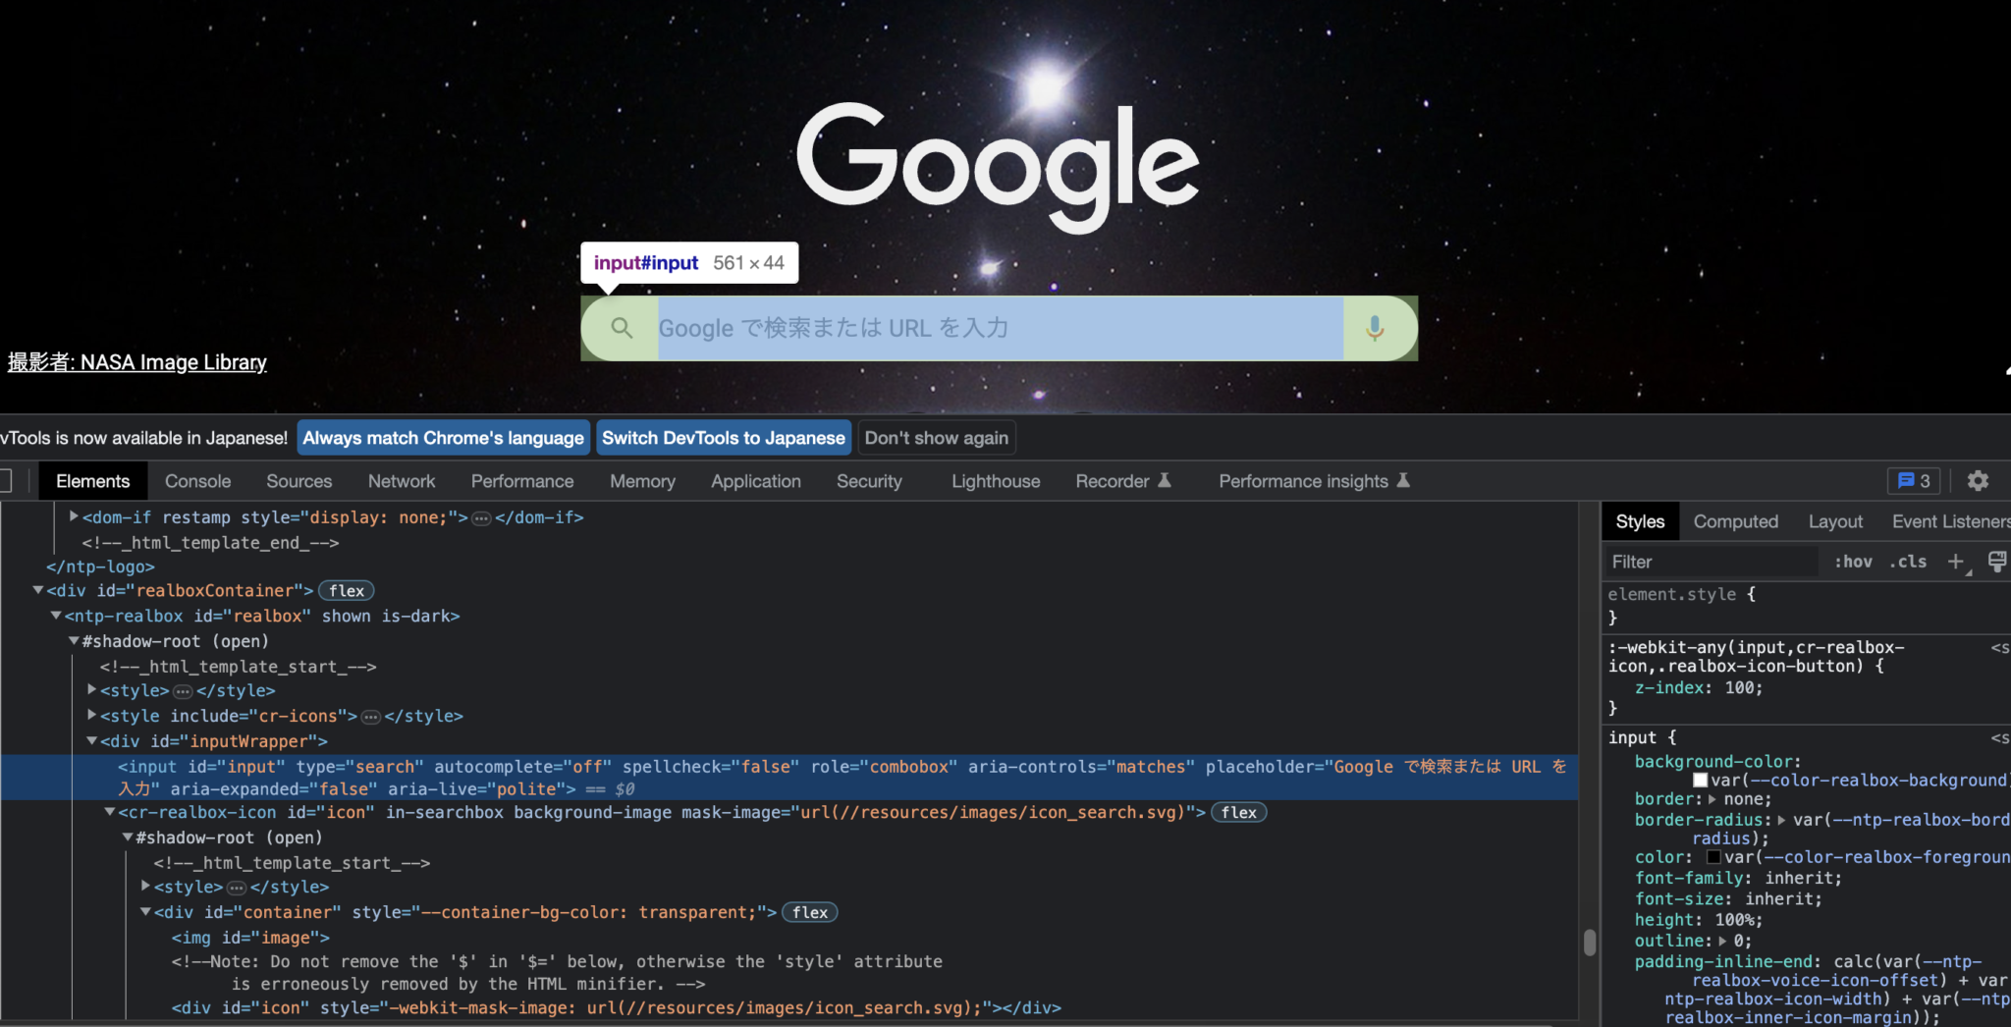
Task: Open the Sources tab
Action: tap(299, 481)
